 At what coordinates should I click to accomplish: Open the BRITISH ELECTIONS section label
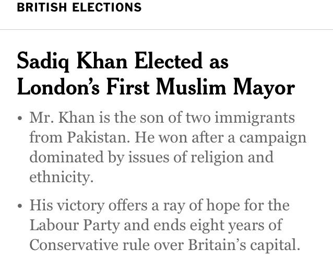click(79, 7)
